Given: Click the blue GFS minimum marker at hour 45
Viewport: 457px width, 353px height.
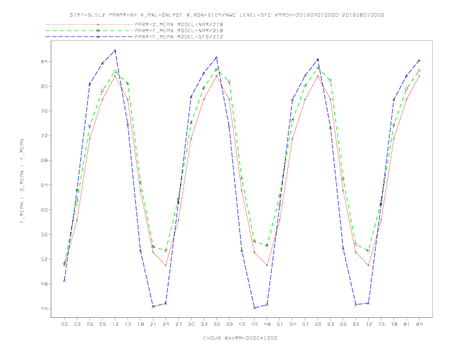Looking at the screenshot, I should click(254, 308).
